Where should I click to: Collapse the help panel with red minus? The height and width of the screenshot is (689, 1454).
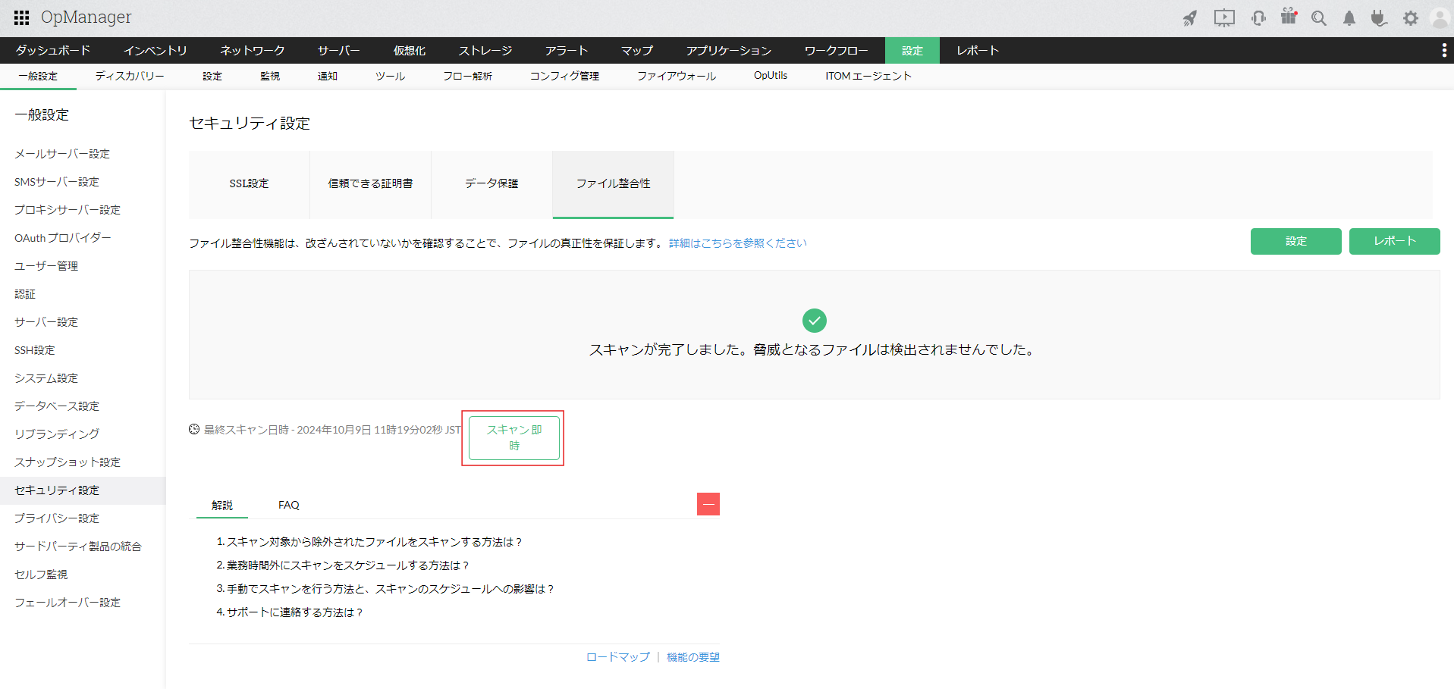[708, 504]
